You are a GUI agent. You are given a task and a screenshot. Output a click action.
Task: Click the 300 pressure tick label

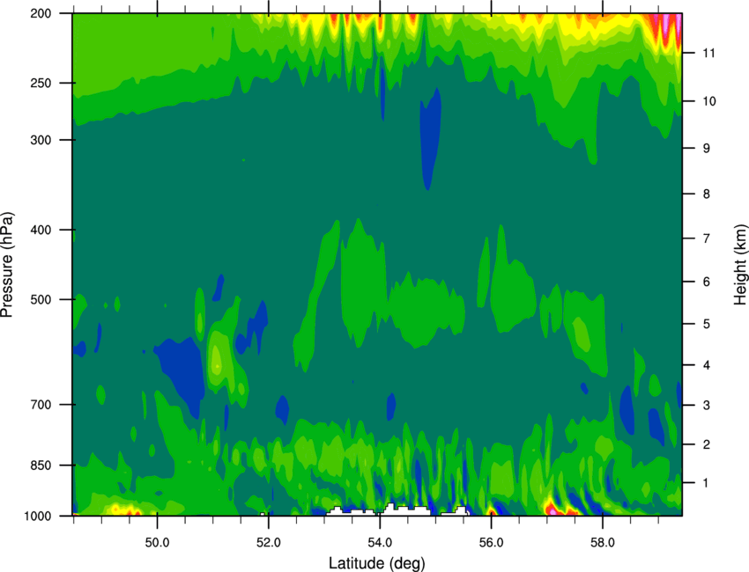41,140
